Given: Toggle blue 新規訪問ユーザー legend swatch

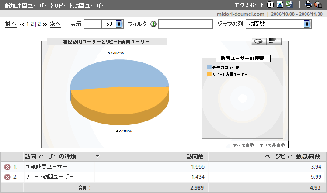Looking at the screenshot, I should pos(209,68).
